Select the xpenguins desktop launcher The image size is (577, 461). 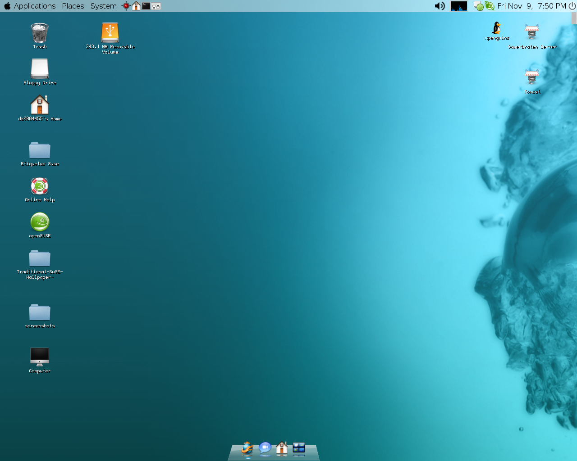[497, 31]
